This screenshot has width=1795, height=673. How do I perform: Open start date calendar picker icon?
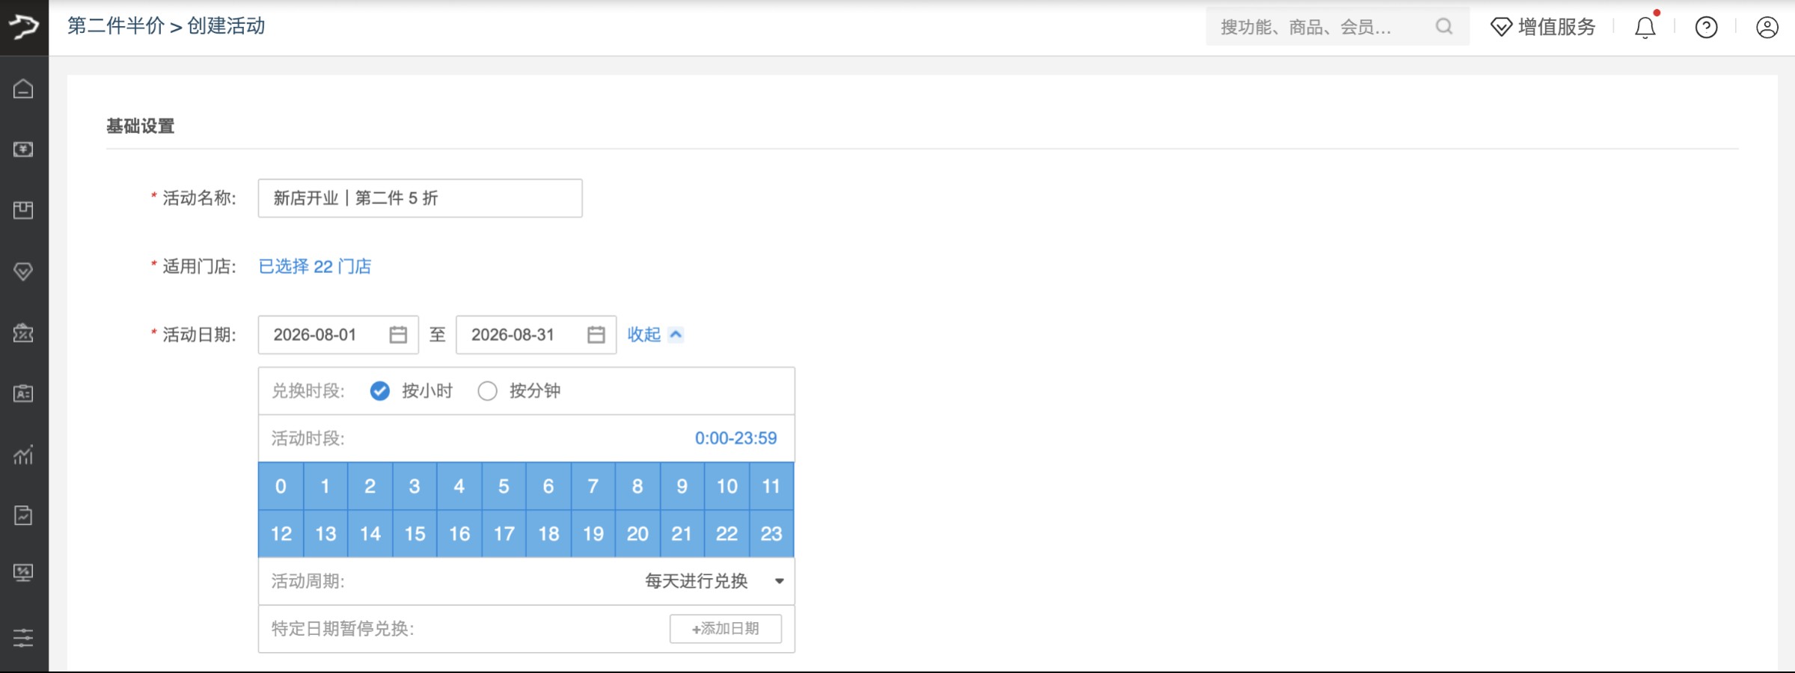pos(398,335)
